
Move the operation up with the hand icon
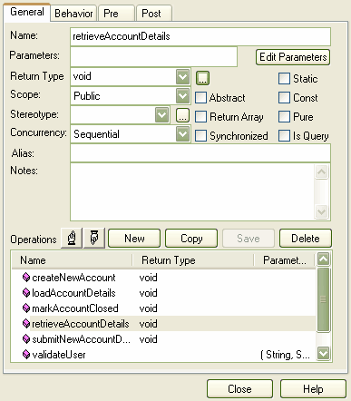72,239
